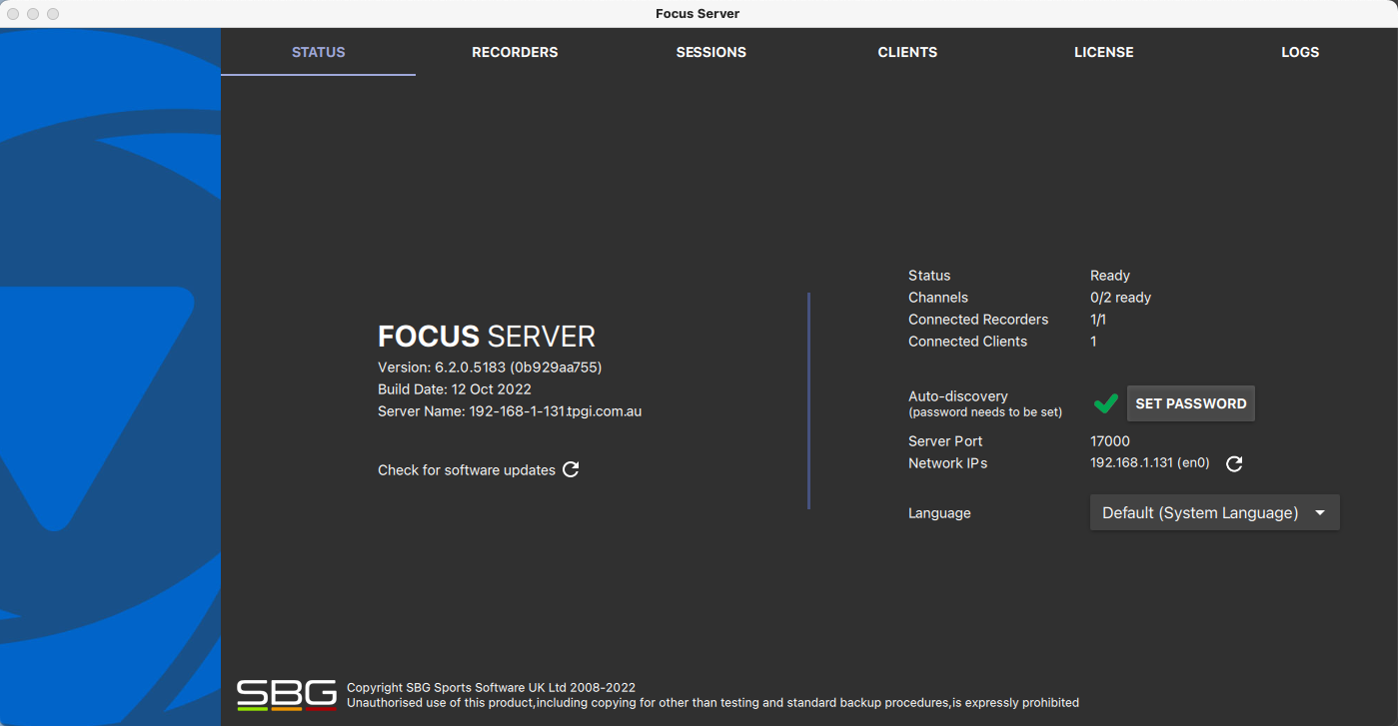Click the Auto-discovery label
This screenshot has height=726, width=1398.
click(958, 396)
